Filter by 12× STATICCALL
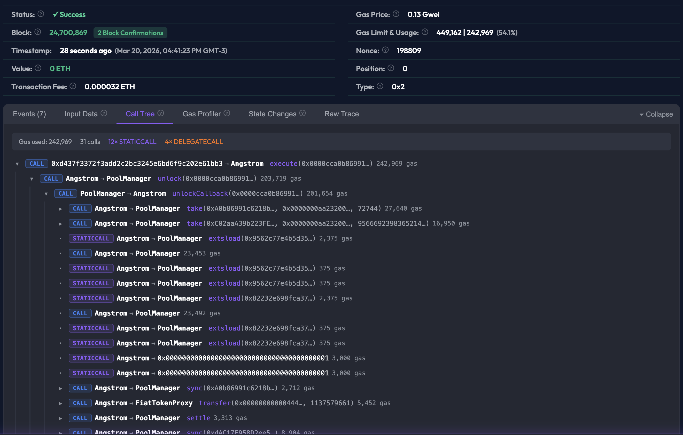Image resolution: width=683 pixels, height=435 pixels. coord(133,142)
